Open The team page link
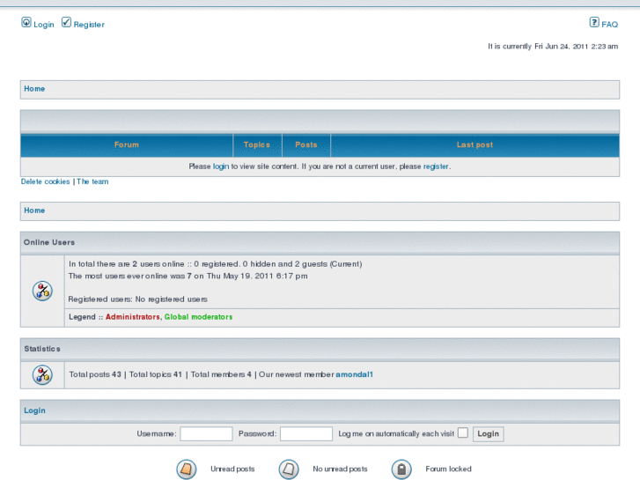The height and width of the screenshot is (480, 640). coord(92,181)
